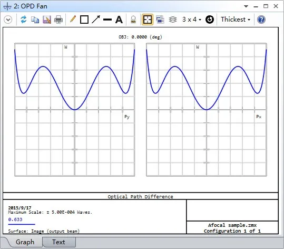The width and height of the screenshot is (284, 249).
Task: Select the Graph tab
Action: click(x=25, y=242)
